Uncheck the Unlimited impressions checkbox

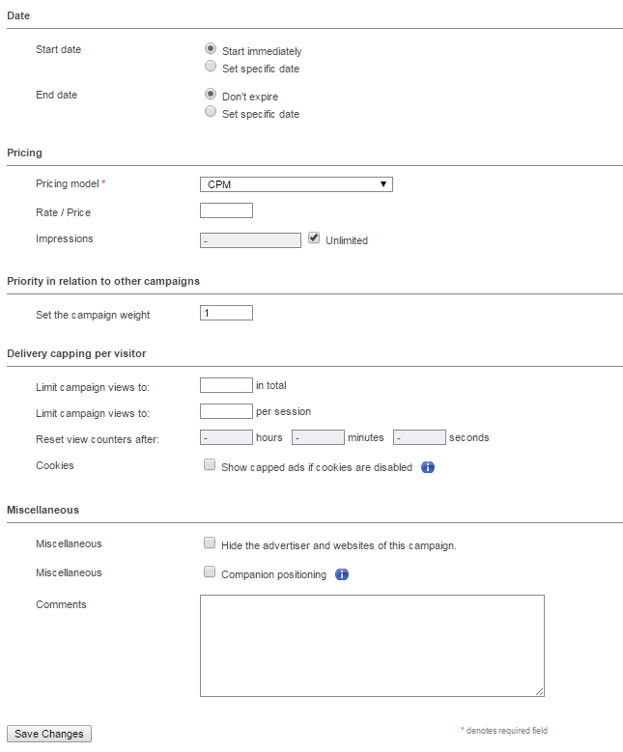tap(314, 237)
